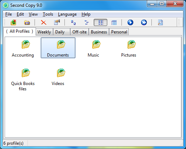This screenshot has height=149, width=186.
Task: Switch to small icons view
Action: click(x=87, y=22)
